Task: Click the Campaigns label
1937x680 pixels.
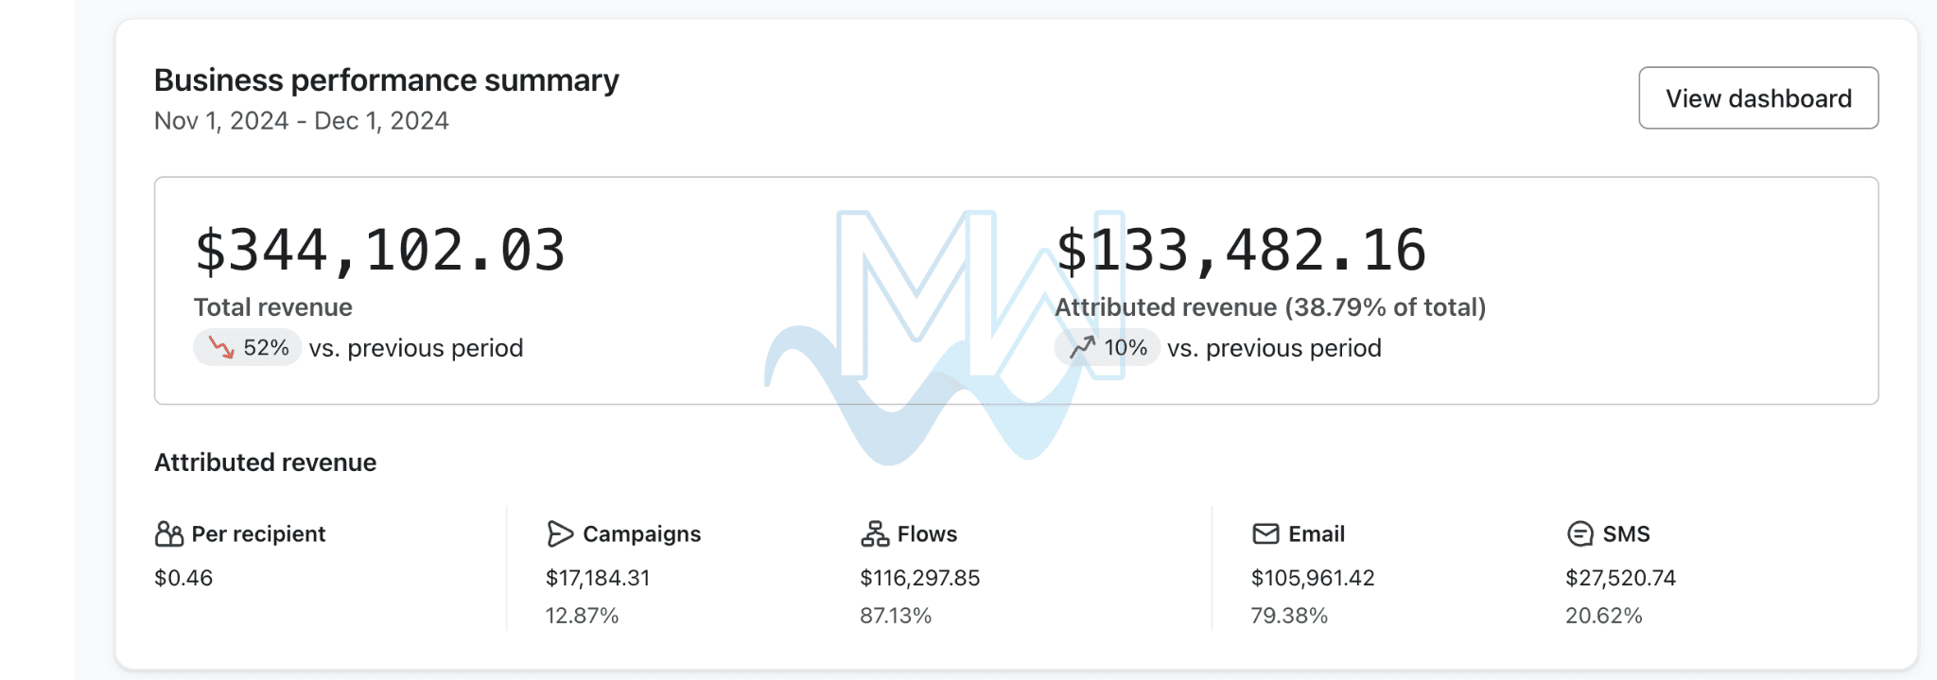Action: 642,534
